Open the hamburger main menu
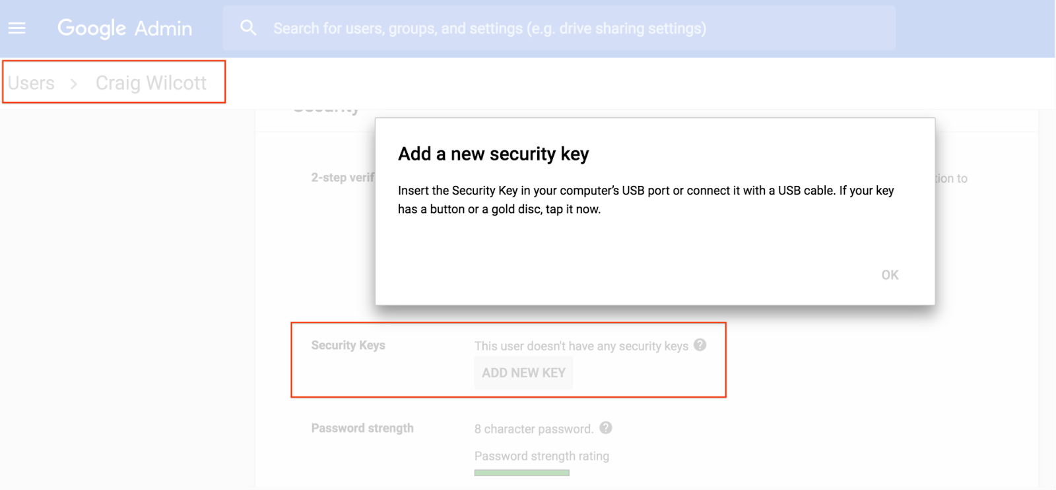Viewport: 1056px width, 490px height. 17,28
